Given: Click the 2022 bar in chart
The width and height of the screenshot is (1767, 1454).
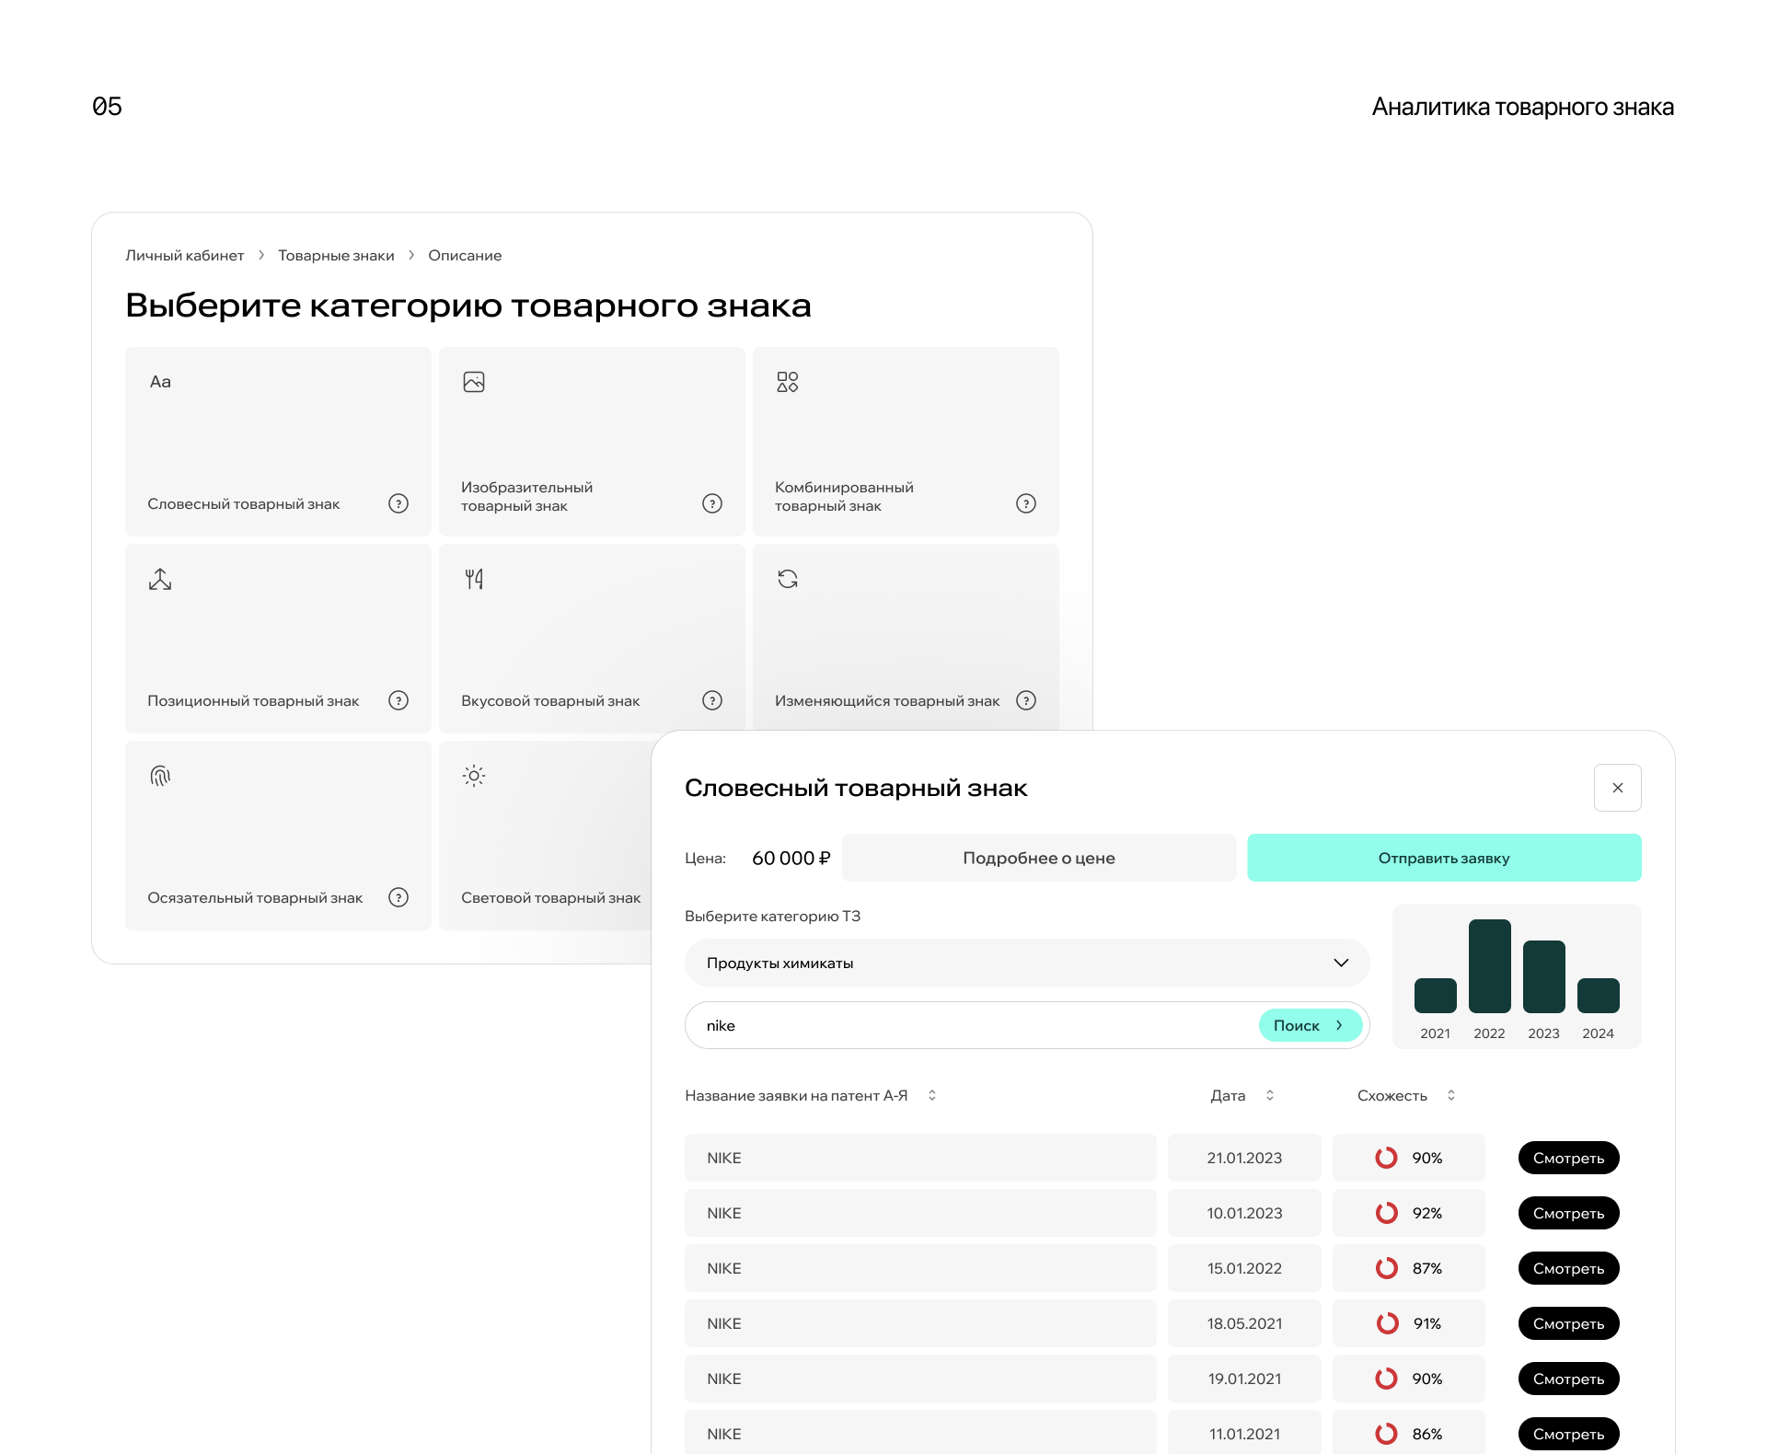Looking at the screenshot, I should click(x=1489, y=966).
